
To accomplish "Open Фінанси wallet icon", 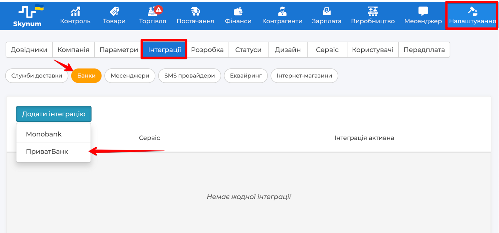I will coord(238,12).
